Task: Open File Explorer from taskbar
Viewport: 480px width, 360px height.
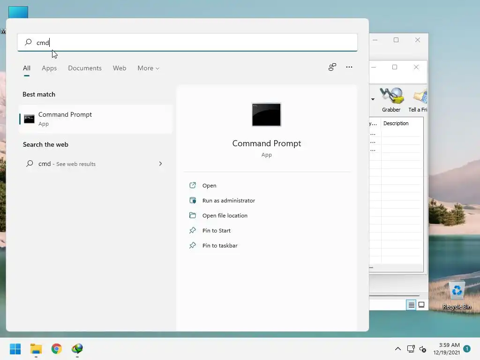Action: 36,349
